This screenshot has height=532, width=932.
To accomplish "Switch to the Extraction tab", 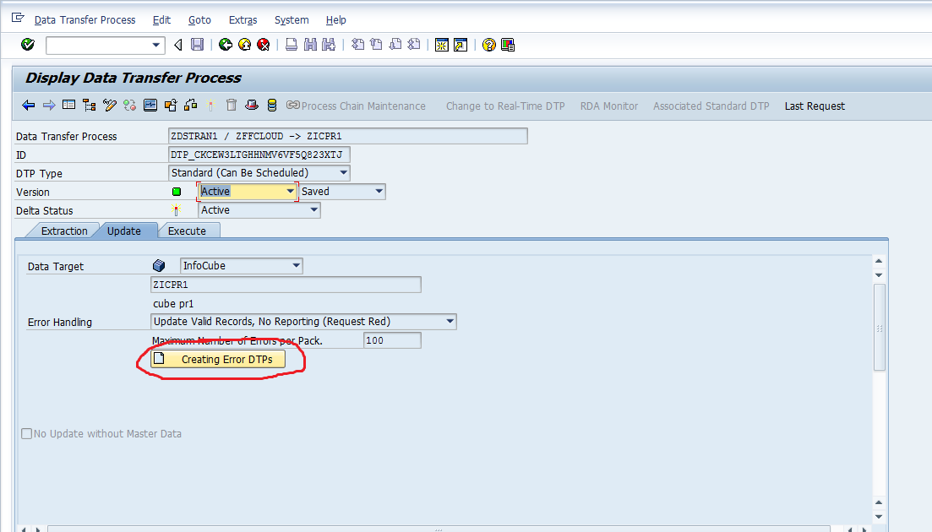I will pos(63,230).
